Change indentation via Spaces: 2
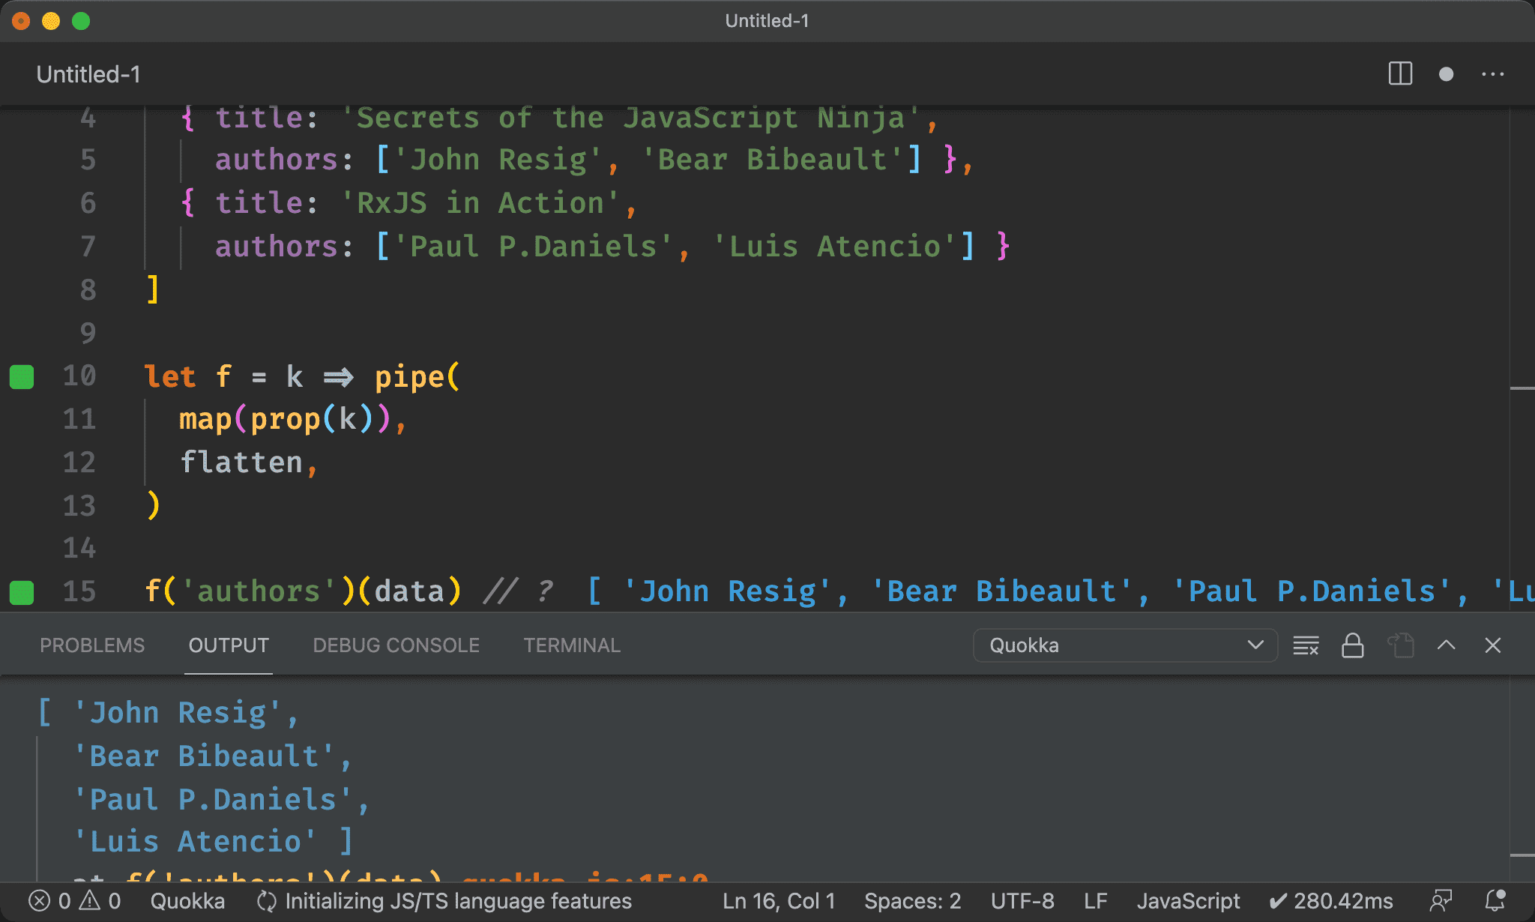 (x=912, y=900)
